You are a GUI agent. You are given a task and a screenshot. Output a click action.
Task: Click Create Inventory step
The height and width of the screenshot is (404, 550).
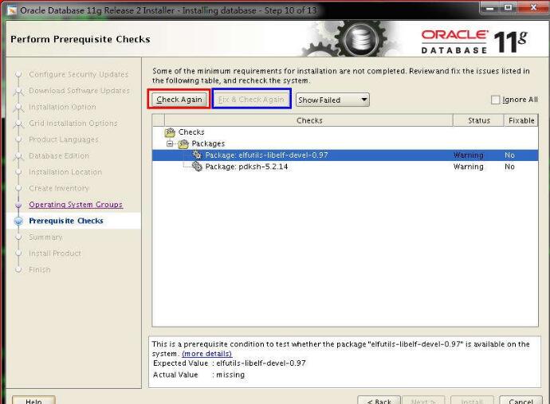[58, 188]
